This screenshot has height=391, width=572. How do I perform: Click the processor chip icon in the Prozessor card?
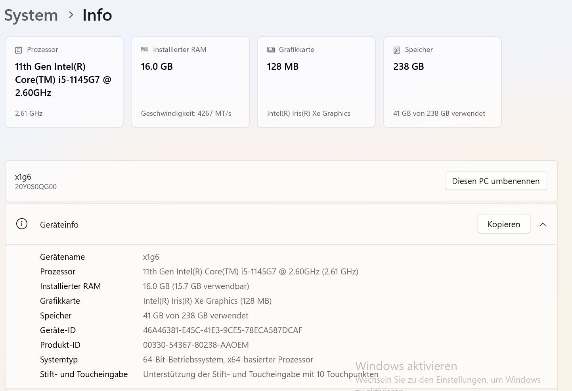(19, 50)
